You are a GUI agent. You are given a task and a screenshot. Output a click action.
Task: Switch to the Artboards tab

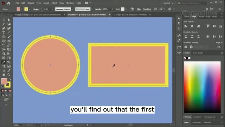[197, 122]
